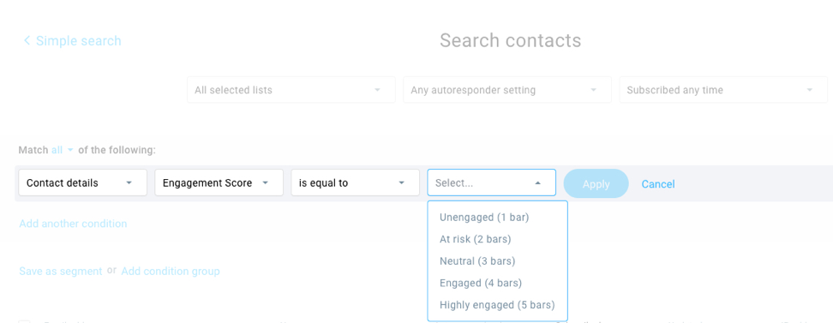Viewport: 833px width, 323px height.
Task: Add another condition
Action: 74,224
